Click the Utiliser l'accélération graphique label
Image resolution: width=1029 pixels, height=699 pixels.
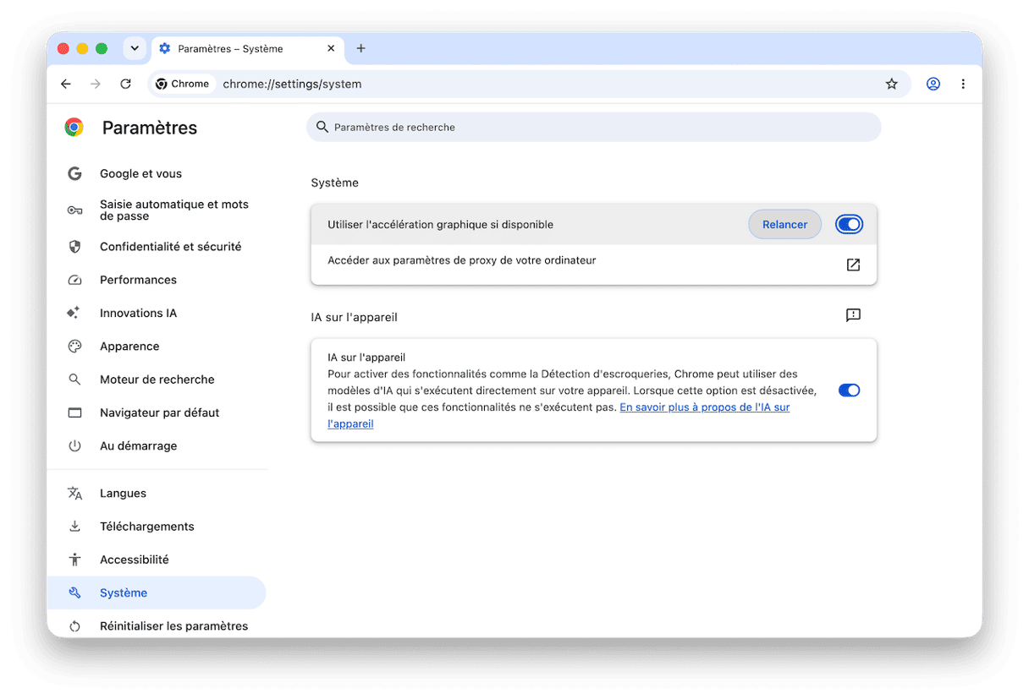pyautogui.click(x=440, y=225)
